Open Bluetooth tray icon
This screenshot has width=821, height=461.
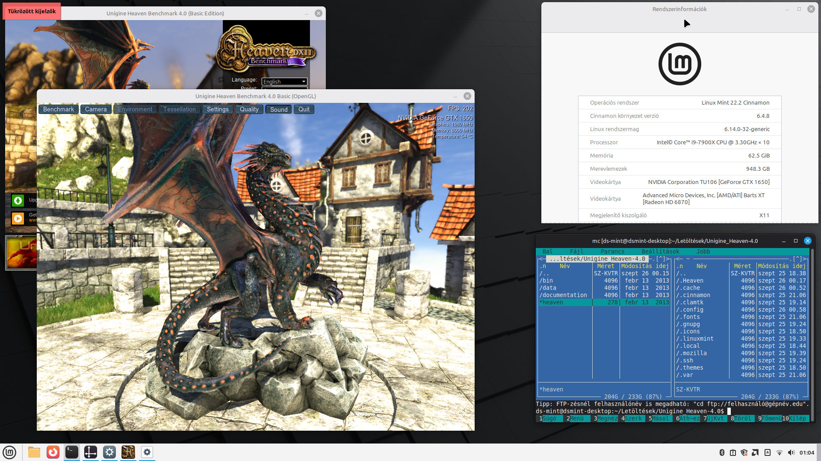722,452
